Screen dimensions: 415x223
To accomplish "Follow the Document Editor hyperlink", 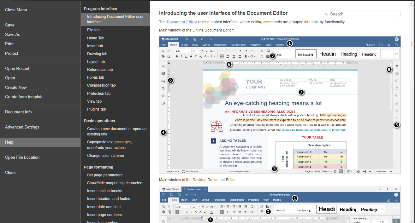I will 182,22.
